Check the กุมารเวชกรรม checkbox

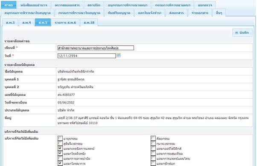pos(153,143)
